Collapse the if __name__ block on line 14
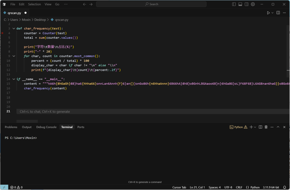This screenshot has height=190, width=290. click(x=14, y=79)
